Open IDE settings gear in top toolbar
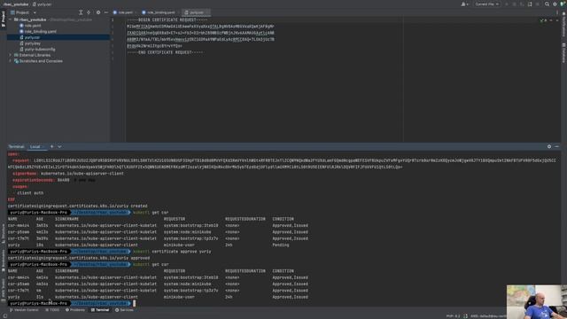Image resolution: width=567 pixels, height=319 pixels. pos(555,4)
